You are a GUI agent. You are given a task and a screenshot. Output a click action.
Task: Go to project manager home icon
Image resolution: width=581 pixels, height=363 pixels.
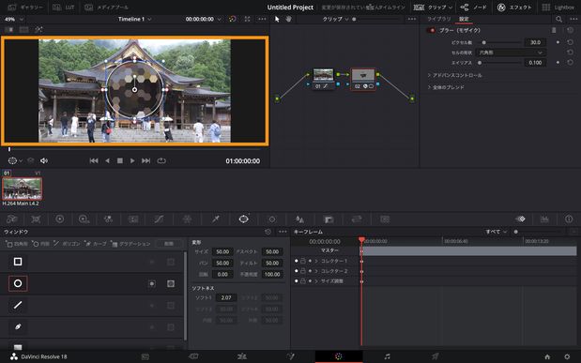pyautogui.click(x=547, y=356)
